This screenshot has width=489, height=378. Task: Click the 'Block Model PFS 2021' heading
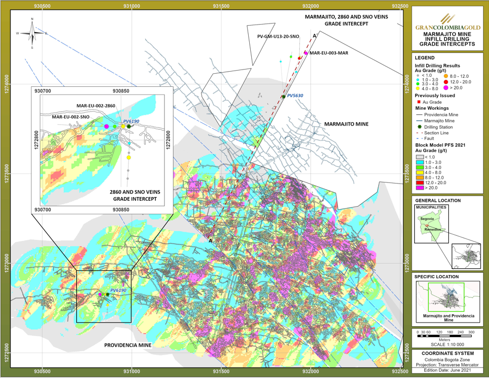440,145
